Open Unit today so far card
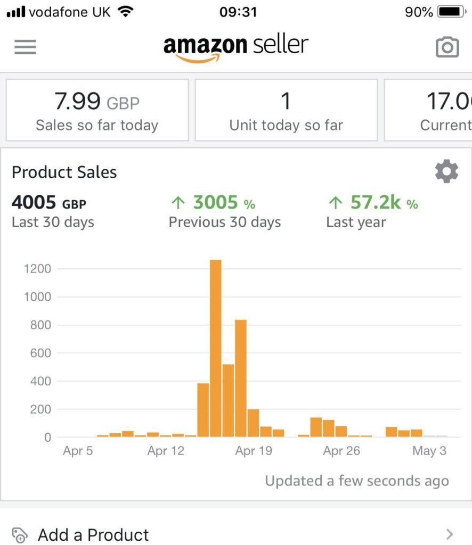Screen dimensions: 472x545 coord(286,110)
